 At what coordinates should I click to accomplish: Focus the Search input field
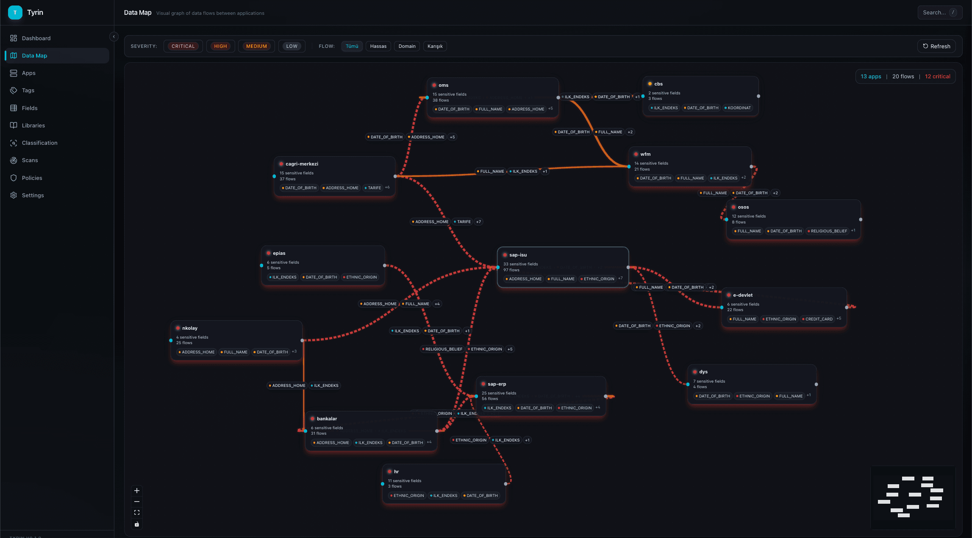click(x=934, y=13)
